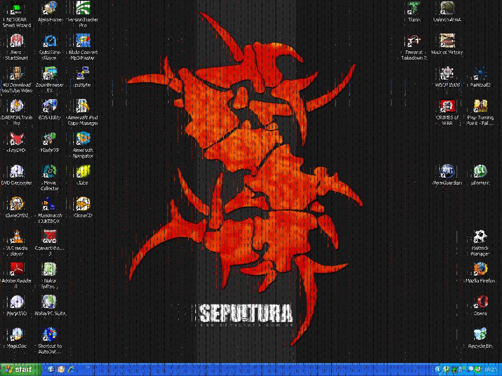502x376 pixels.
Task: Open the CRIMES of WAR shortcut
Action: click(x=447, y=113)
